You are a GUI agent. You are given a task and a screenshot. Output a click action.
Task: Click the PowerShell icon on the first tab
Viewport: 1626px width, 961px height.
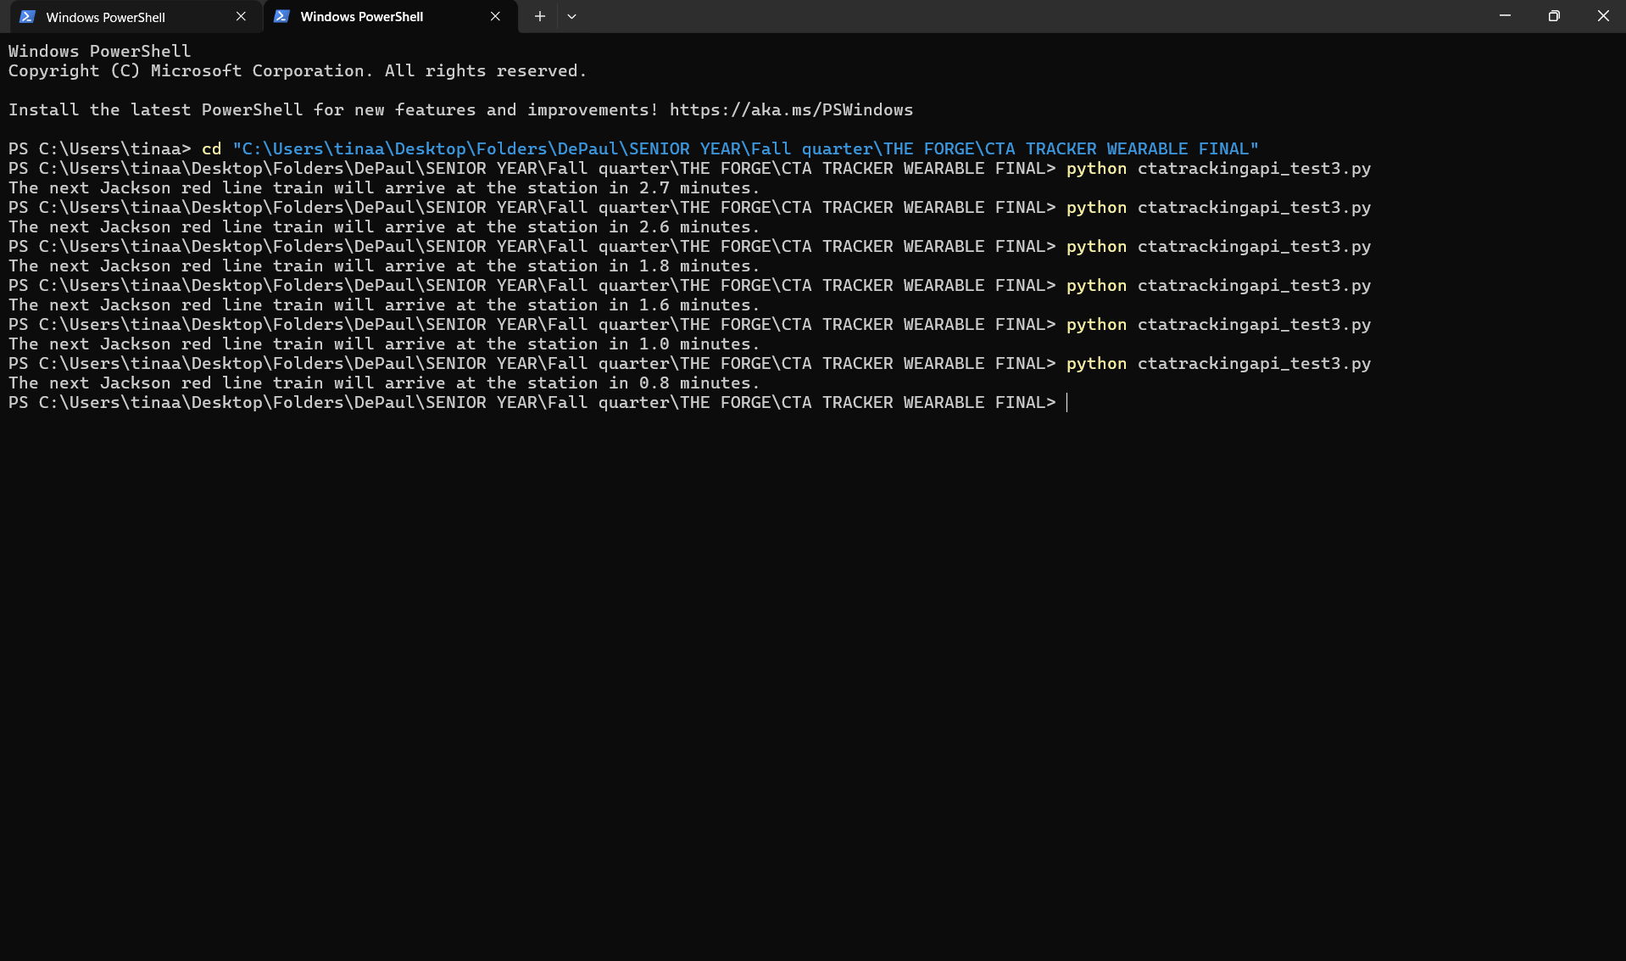27,16
